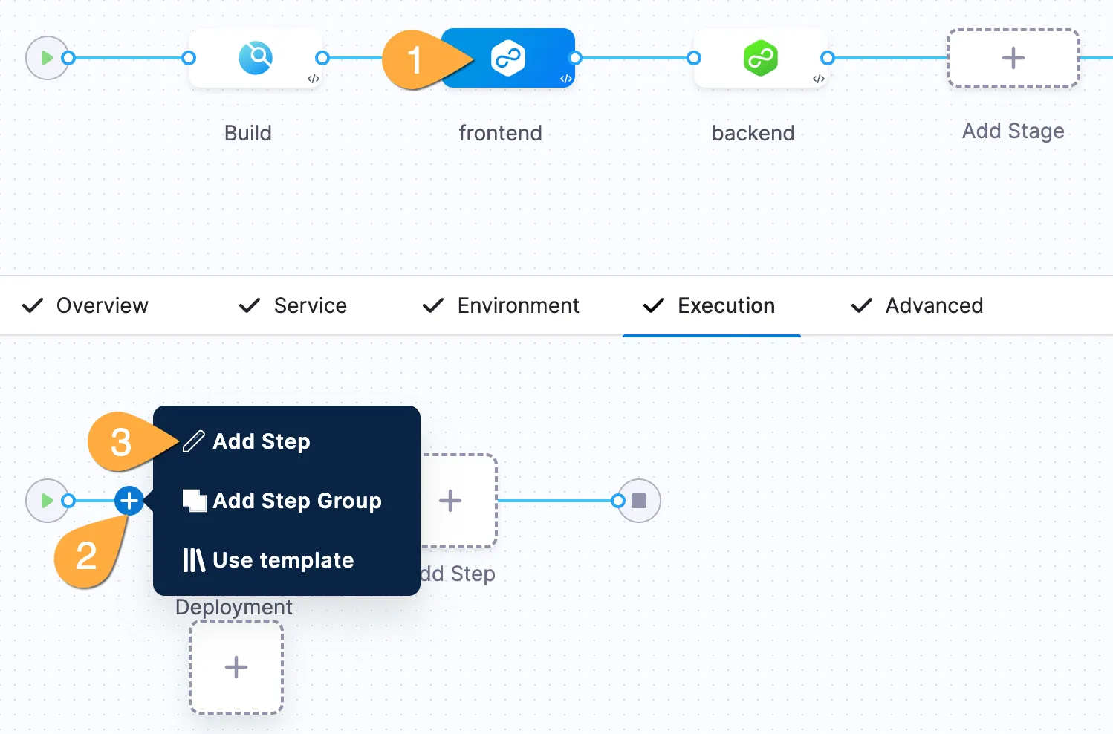This screenshot has height=734, width=1113.
Task: Click the code icon on backend stage
Action: [819, 79]
